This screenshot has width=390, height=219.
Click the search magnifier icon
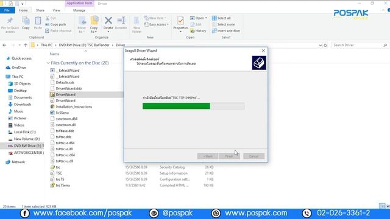[x=385, y=45]
